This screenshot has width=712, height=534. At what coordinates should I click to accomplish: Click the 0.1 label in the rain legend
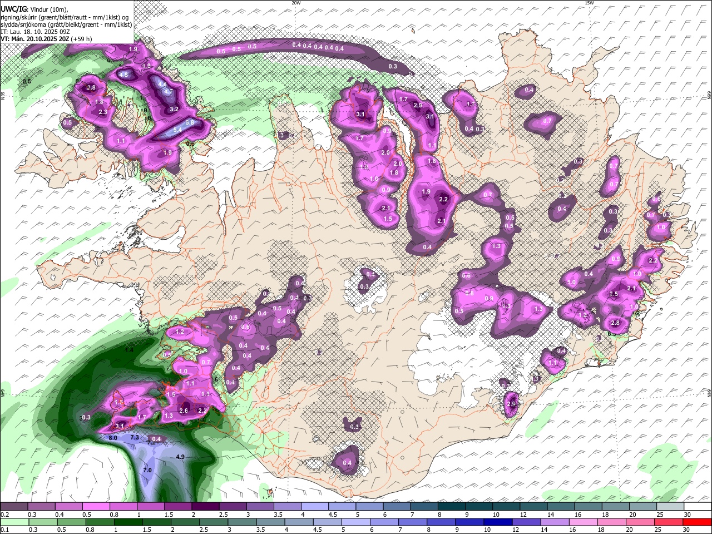point(4,528)
